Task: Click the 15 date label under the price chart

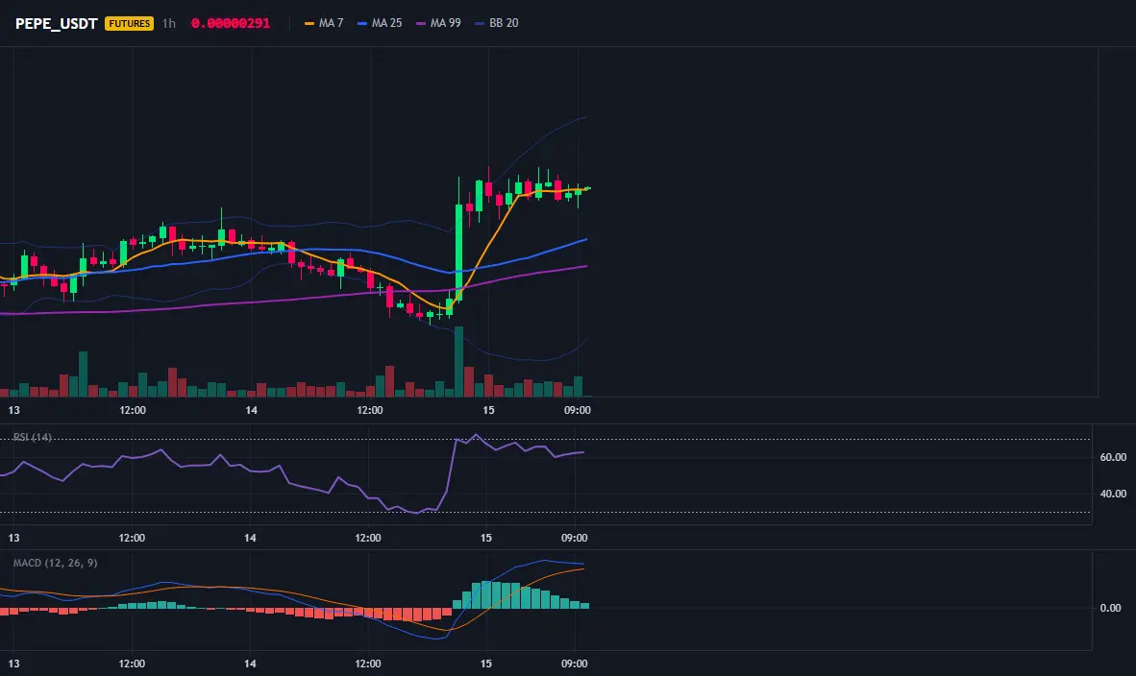Action: coord(488,410)
